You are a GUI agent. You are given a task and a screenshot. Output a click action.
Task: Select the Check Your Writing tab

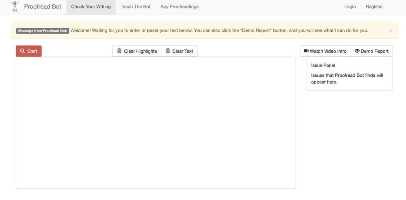pos(91,7)
